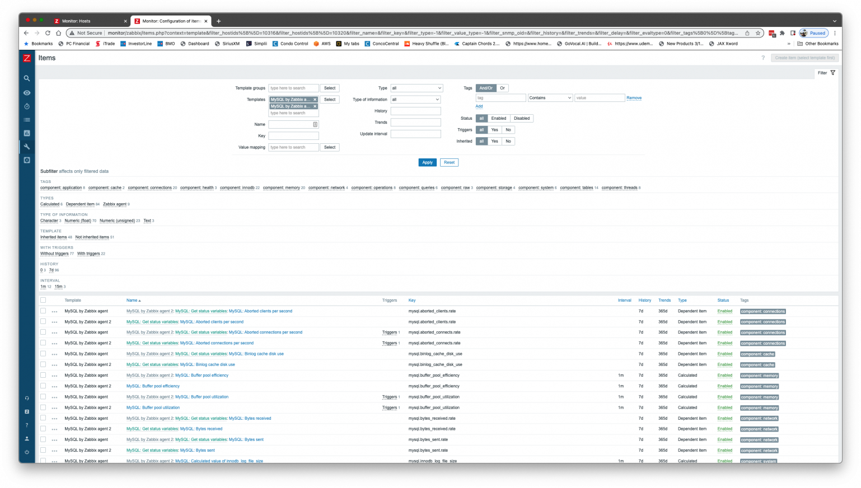The height and width of the screenshot is (488, 861).
Task: Open the Configuration wrench menu in sidebar
Action: (27, 147)
